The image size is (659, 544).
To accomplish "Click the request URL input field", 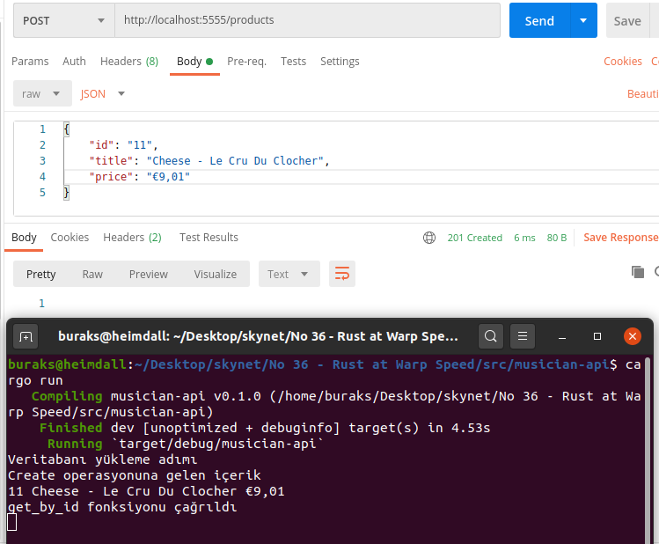I will [306, 20].
